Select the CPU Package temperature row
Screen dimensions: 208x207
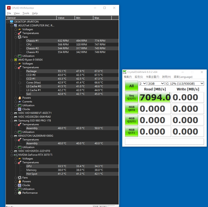tap(72, 71)
